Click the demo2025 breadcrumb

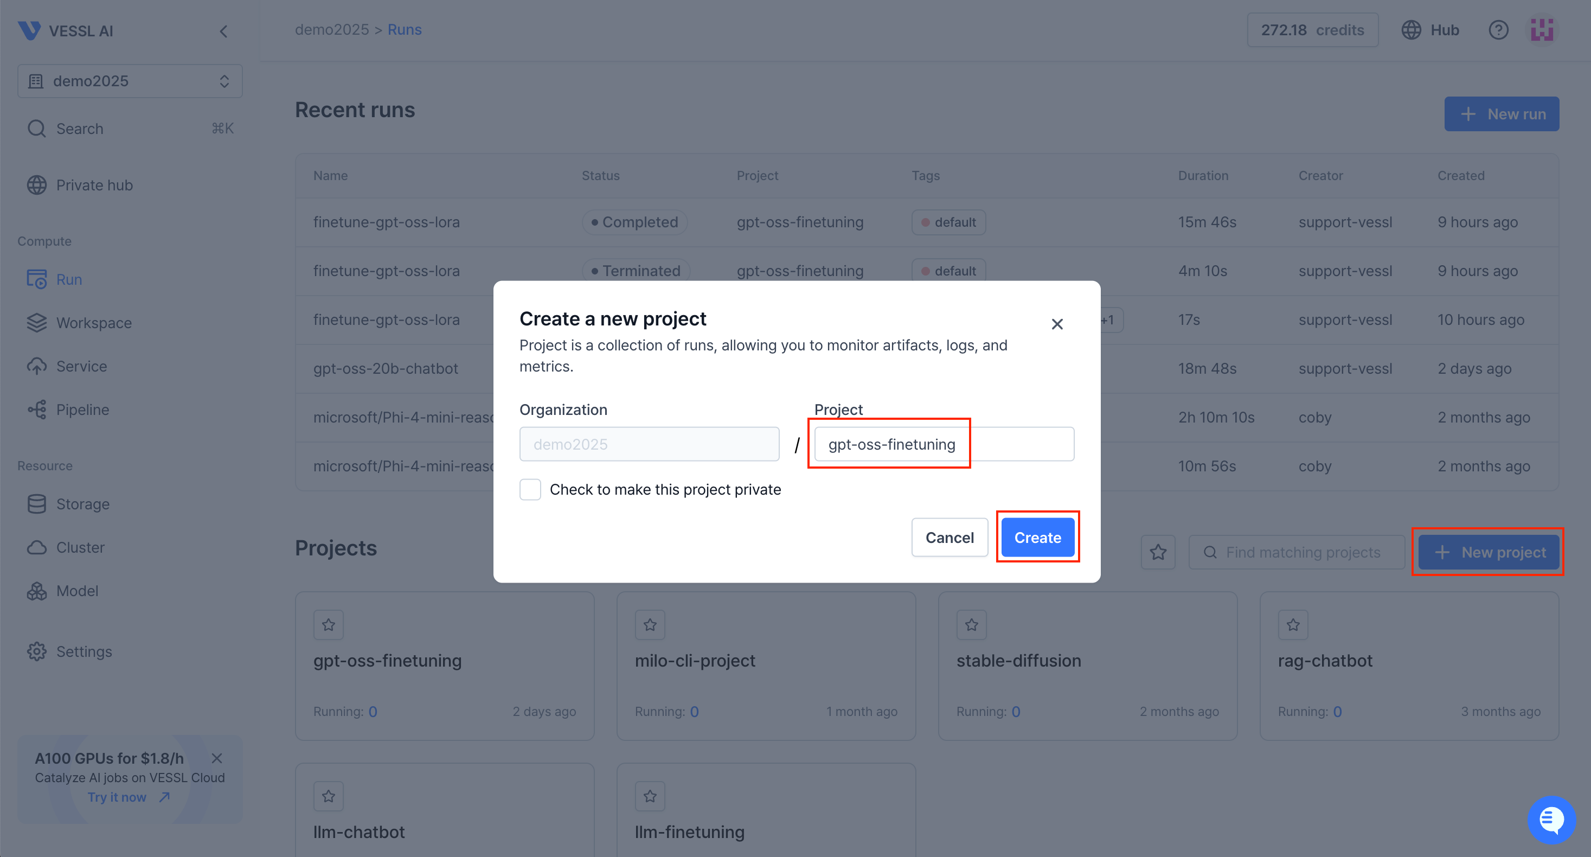click(332, 30)
